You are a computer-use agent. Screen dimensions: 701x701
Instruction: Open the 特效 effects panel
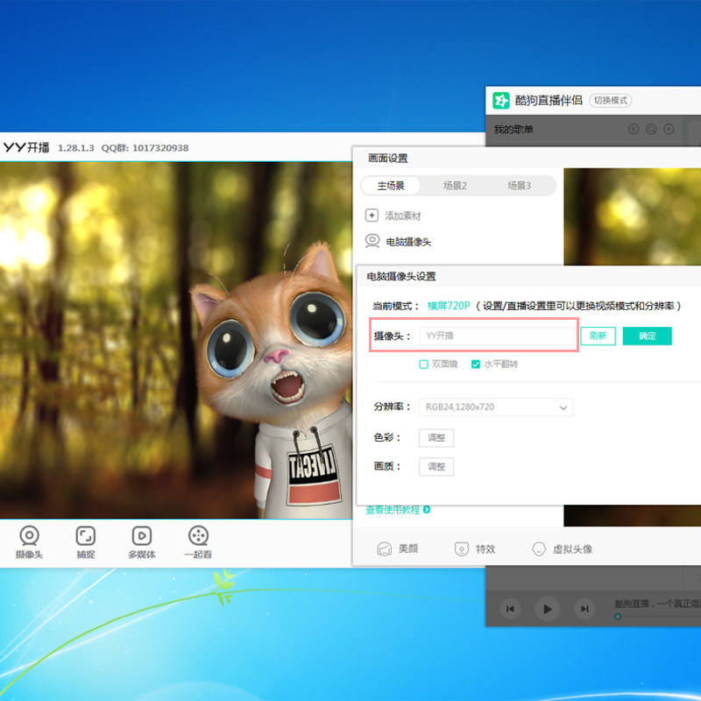pos(475,549)
